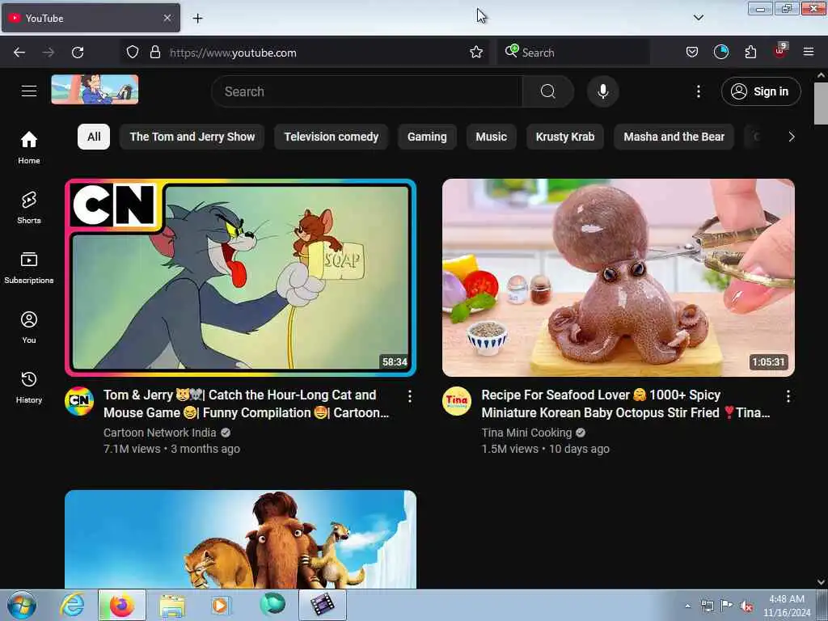Select Masha and the Bear chip

[674, 137]
